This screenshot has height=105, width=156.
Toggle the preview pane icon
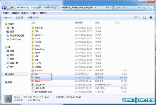(145, 18)
